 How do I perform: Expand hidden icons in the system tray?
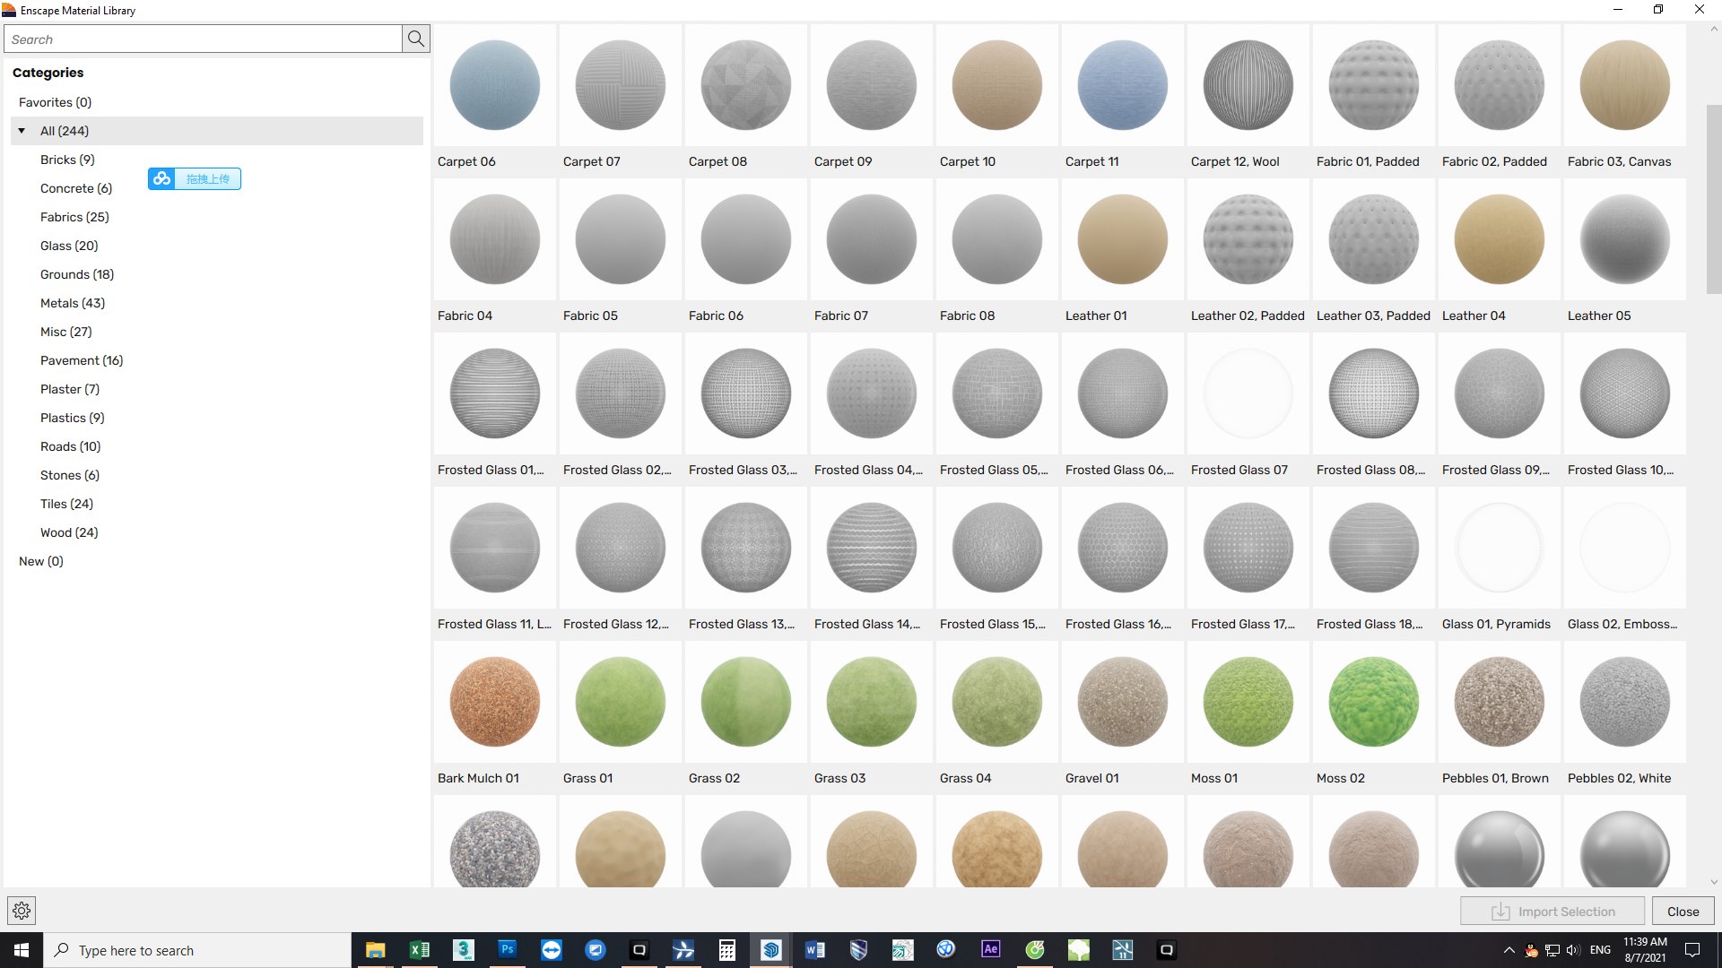[x=1509, y=949]
